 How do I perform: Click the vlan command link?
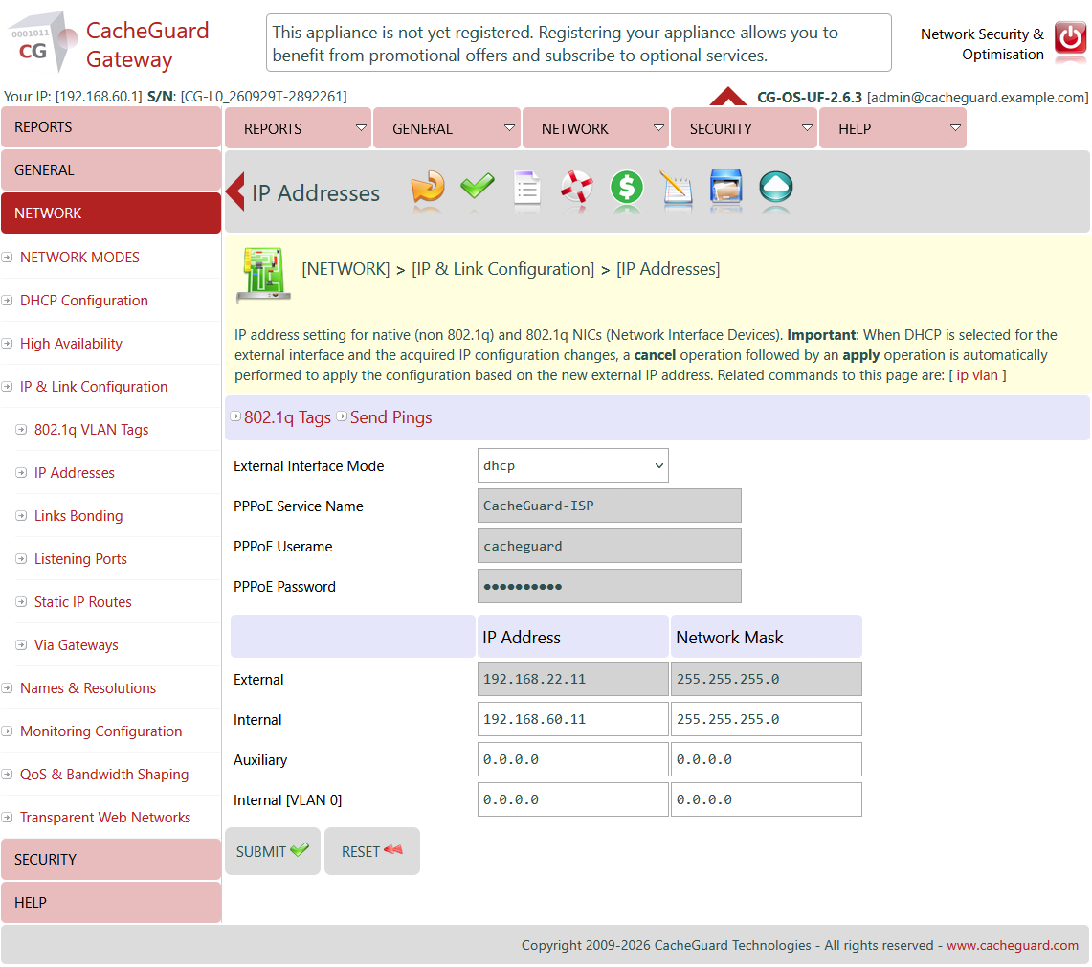click(x=985, y=375)
